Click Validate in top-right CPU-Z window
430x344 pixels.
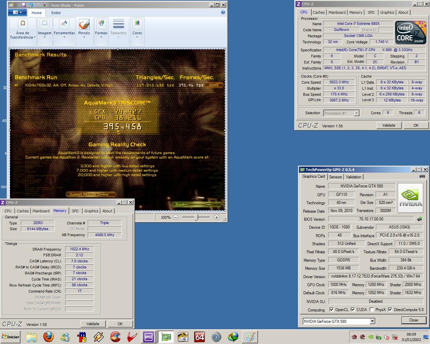click(389, 125)
